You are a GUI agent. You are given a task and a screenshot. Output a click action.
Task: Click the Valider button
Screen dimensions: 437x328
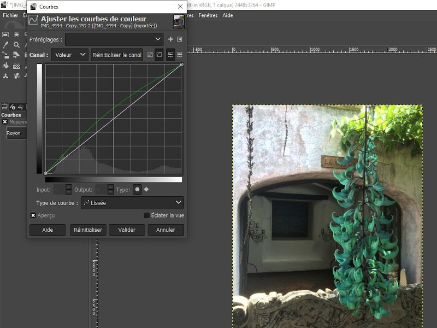coord(127,230)
